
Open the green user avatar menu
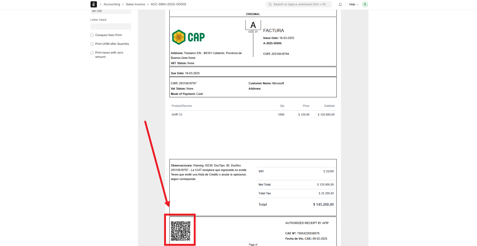tap(365, 4)
